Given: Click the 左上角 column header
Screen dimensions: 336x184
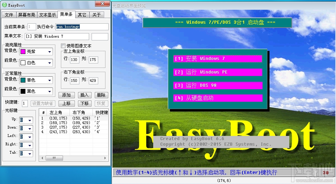Looking at the screenshot, I should click(58, 112).
